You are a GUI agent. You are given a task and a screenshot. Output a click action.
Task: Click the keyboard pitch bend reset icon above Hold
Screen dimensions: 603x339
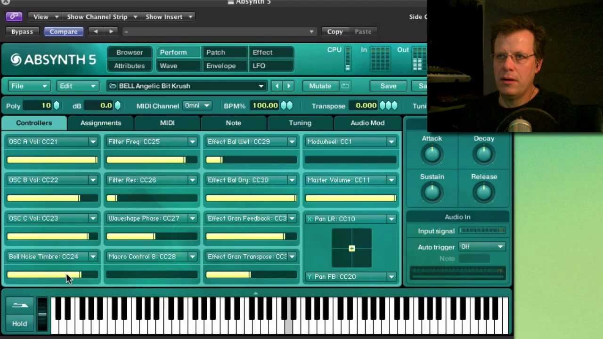(19, 306)
